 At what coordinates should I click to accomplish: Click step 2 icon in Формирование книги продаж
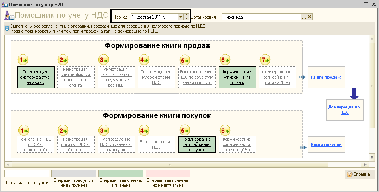tap(63, 60)
